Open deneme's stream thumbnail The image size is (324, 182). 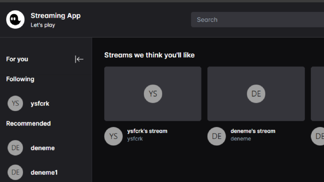tap(256, 94)
